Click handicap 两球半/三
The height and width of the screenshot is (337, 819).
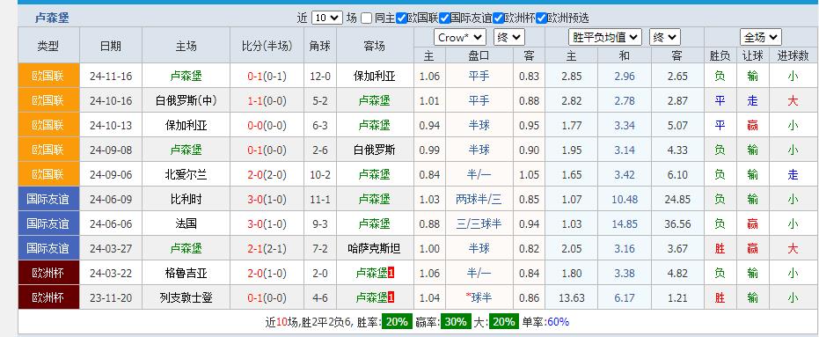[x=479, y=200]
